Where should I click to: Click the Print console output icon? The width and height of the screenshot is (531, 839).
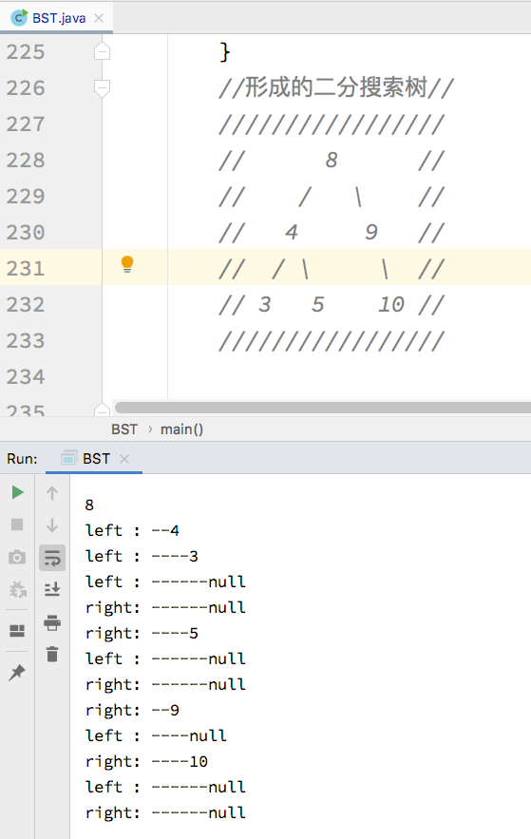pos(52,622)
